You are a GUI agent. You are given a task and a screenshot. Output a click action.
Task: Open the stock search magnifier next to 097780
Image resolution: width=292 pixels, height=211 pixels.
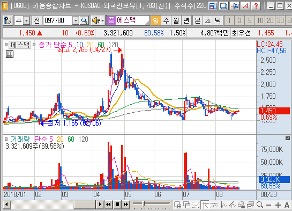coord(85,20)
